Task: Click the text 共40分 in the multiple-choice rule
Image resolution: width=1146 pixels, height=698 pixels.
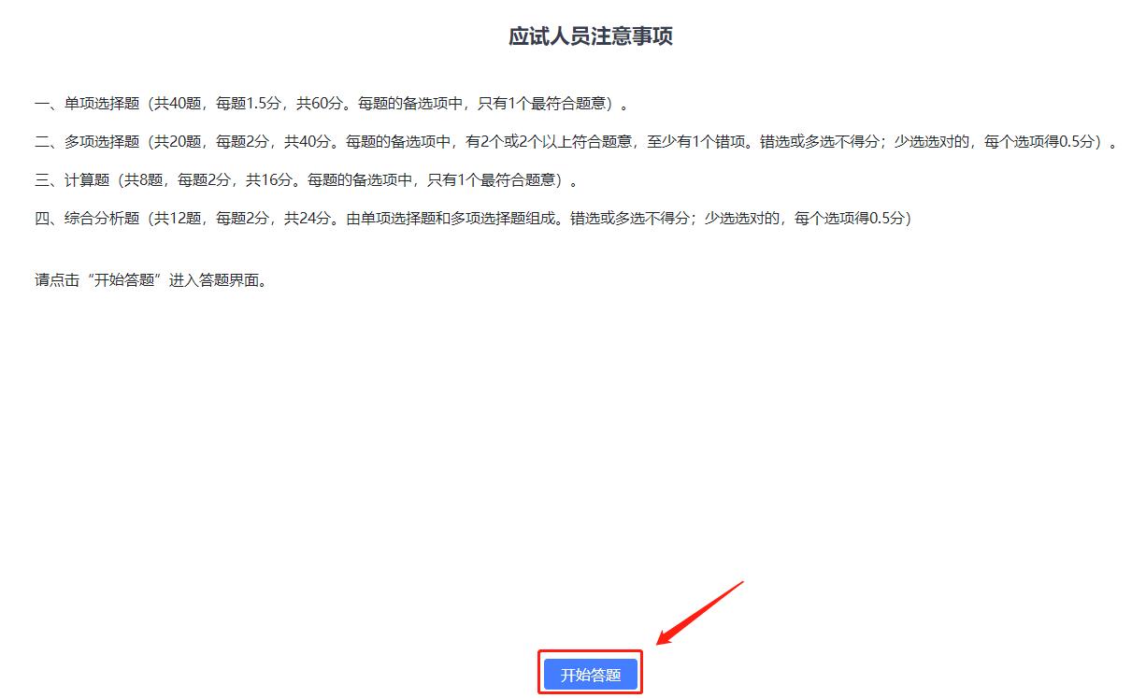Action: point(308,142)
